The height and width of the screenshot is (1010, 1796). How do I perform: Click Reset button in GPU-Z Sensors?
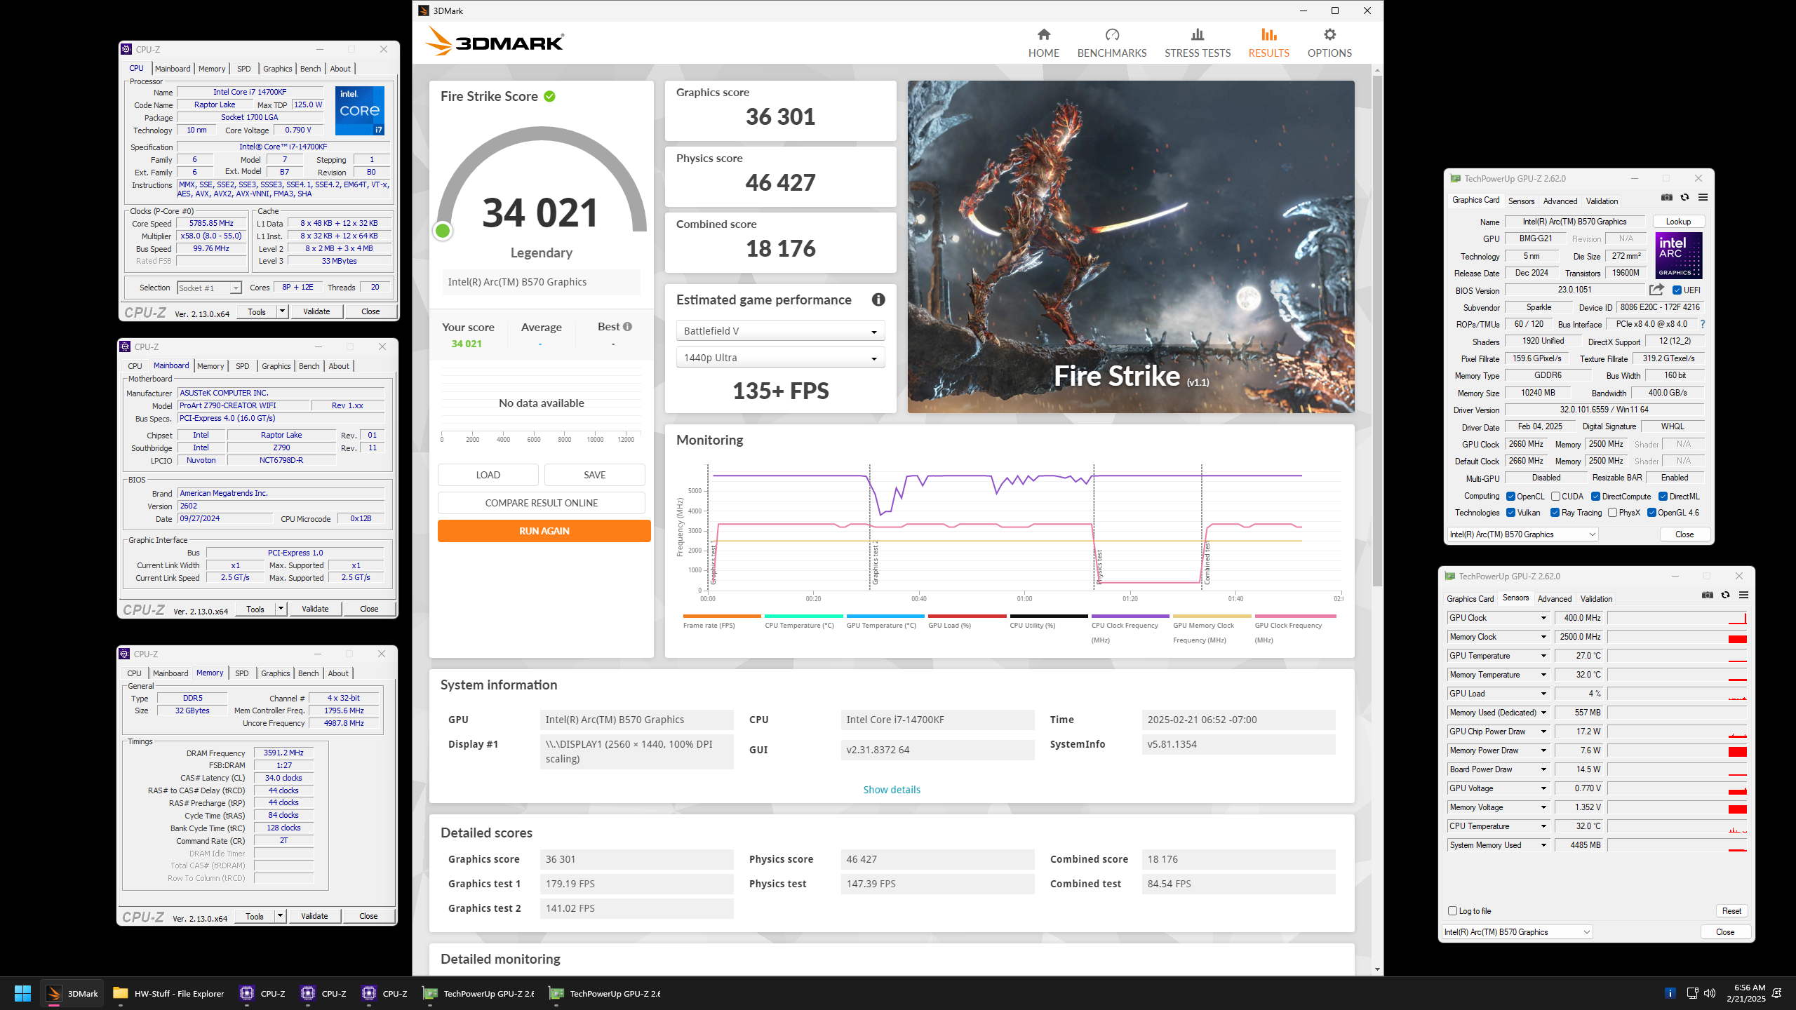click(x=1731, y=911)
